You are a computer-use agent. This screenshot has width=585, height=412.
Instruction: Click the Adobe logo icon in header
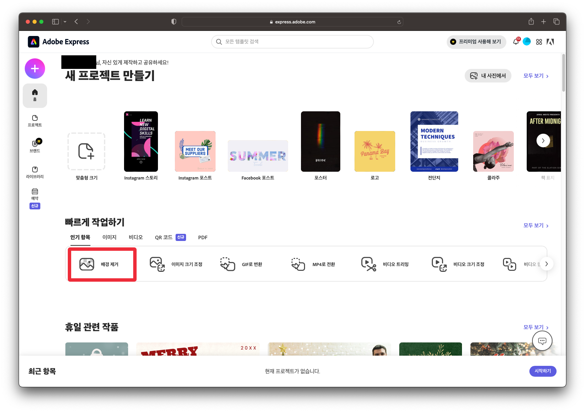click(x=550, y=42)
